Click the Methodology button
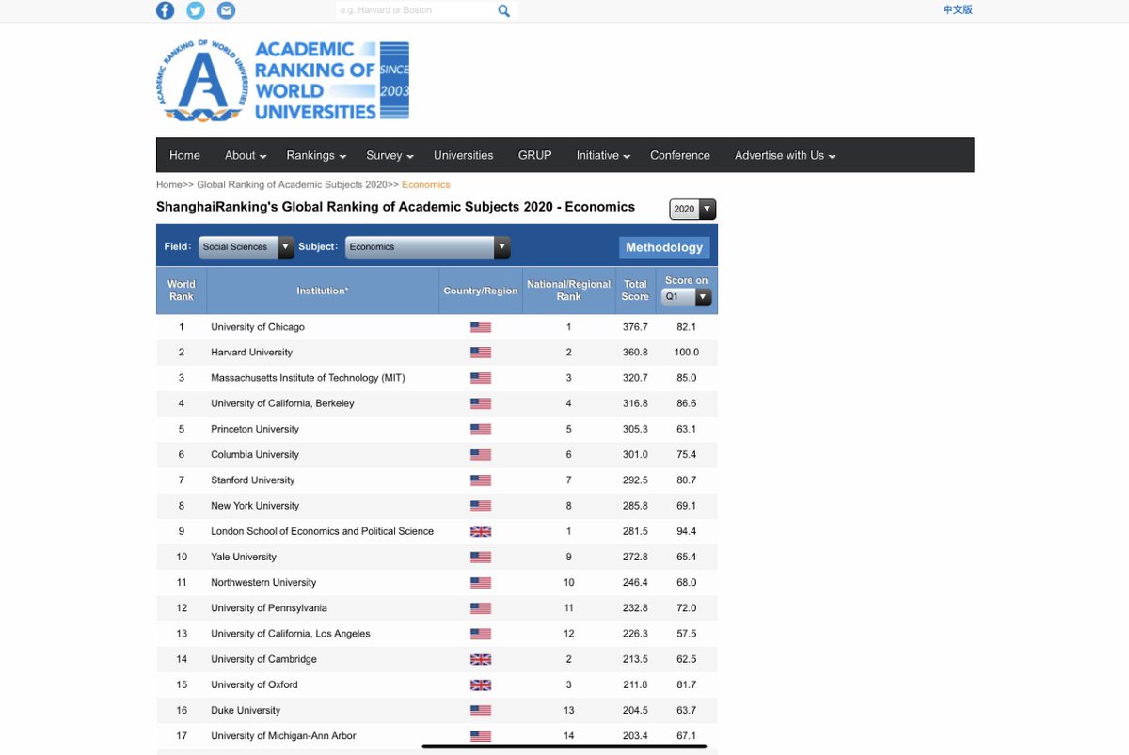 coord(664,247)
